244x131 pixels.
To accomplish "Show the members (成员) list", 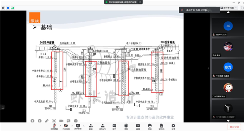I will click(x=102, y=127).
